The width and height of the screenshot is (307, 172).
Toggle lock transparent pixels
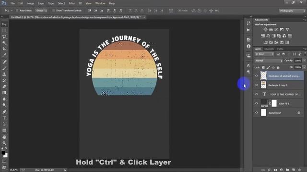point(263,67)
